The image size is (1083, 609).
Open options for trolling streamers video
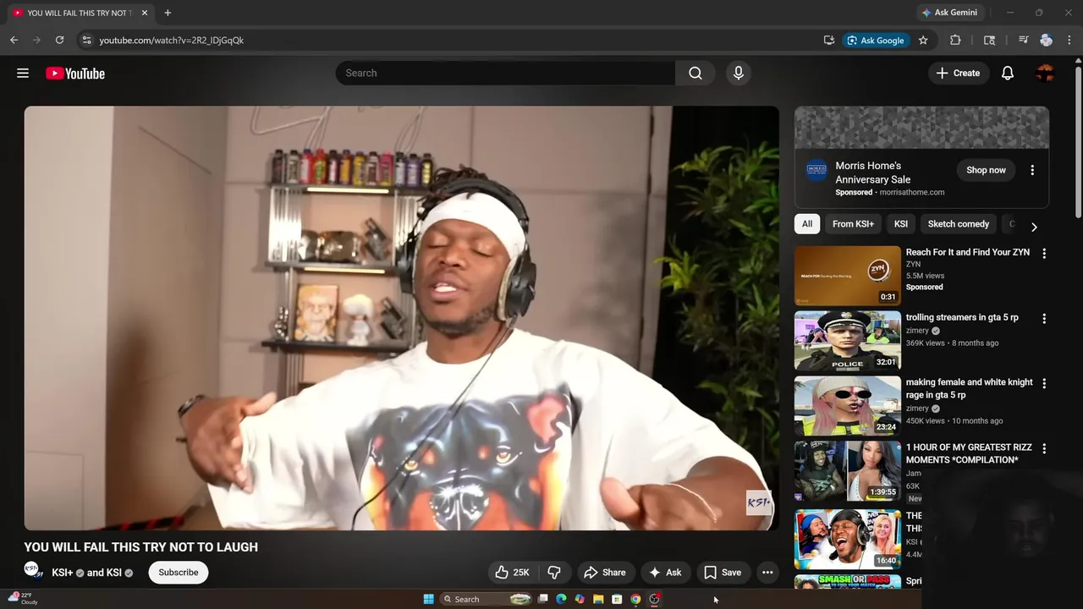[x=1044, y=319]
